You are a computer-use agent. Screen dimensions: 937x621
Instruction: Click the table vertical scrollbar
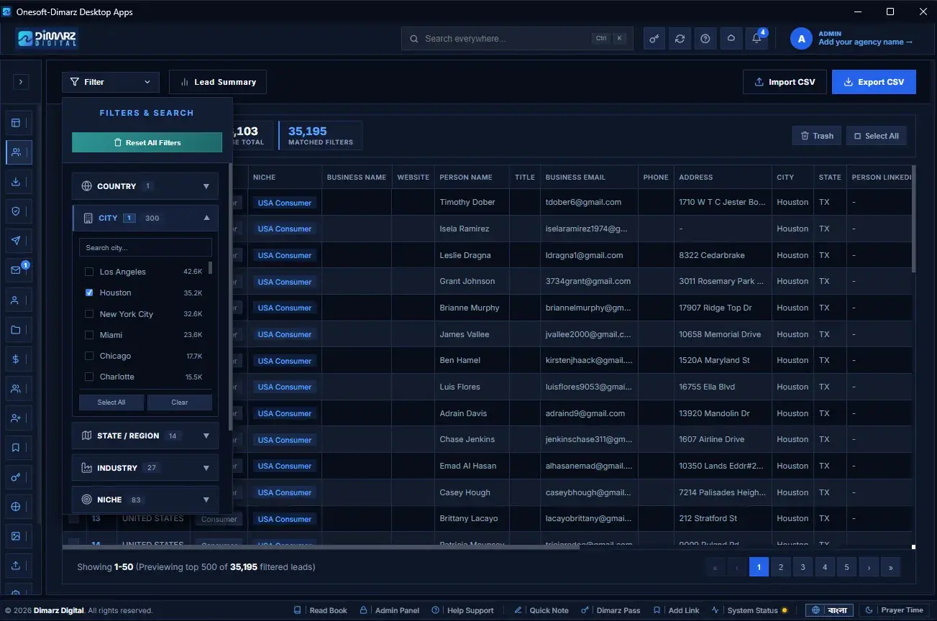pyautogui.click(x=913, y=219)
